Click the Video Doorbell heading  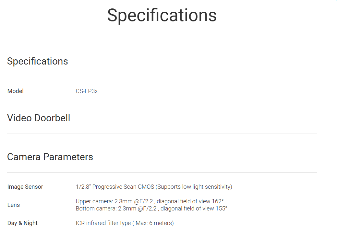(39, 118)
